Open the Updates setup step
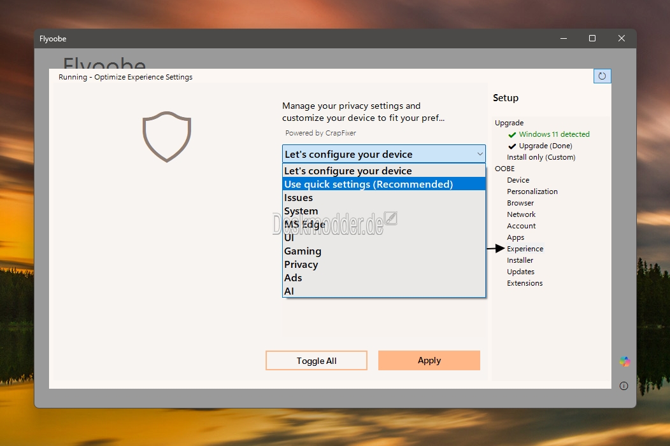 (x=520, y=272)
